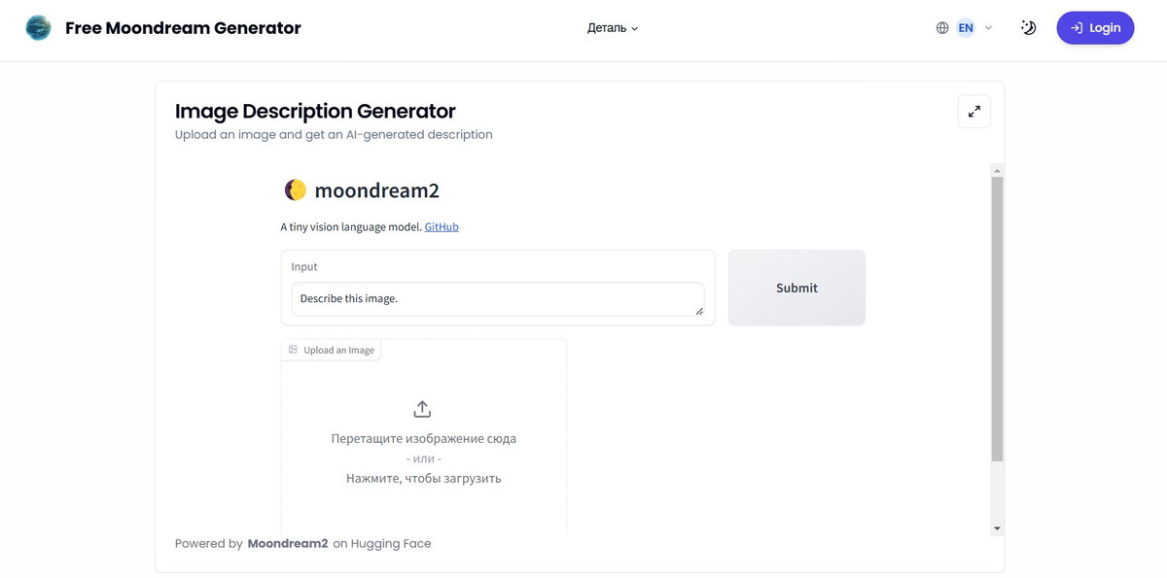This screenshot has height=578, width=1167.
Task: Click the moondream2 moon logo
Action: (x=296, y=190)
